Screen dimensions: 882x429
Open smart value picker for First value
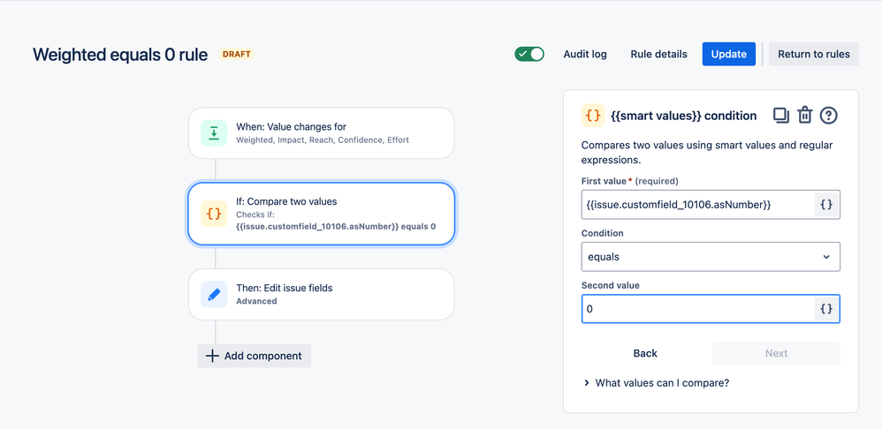(826, 205)
